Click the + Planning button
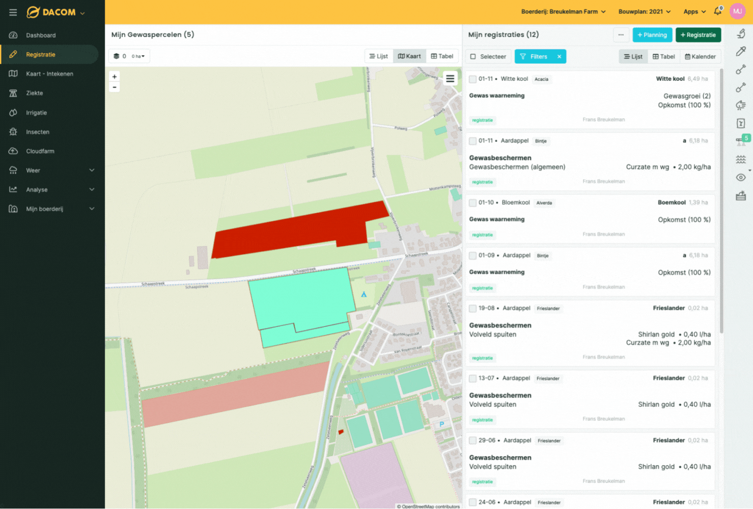This screenshot has width=753, height=509. click(x=652, y=35)
